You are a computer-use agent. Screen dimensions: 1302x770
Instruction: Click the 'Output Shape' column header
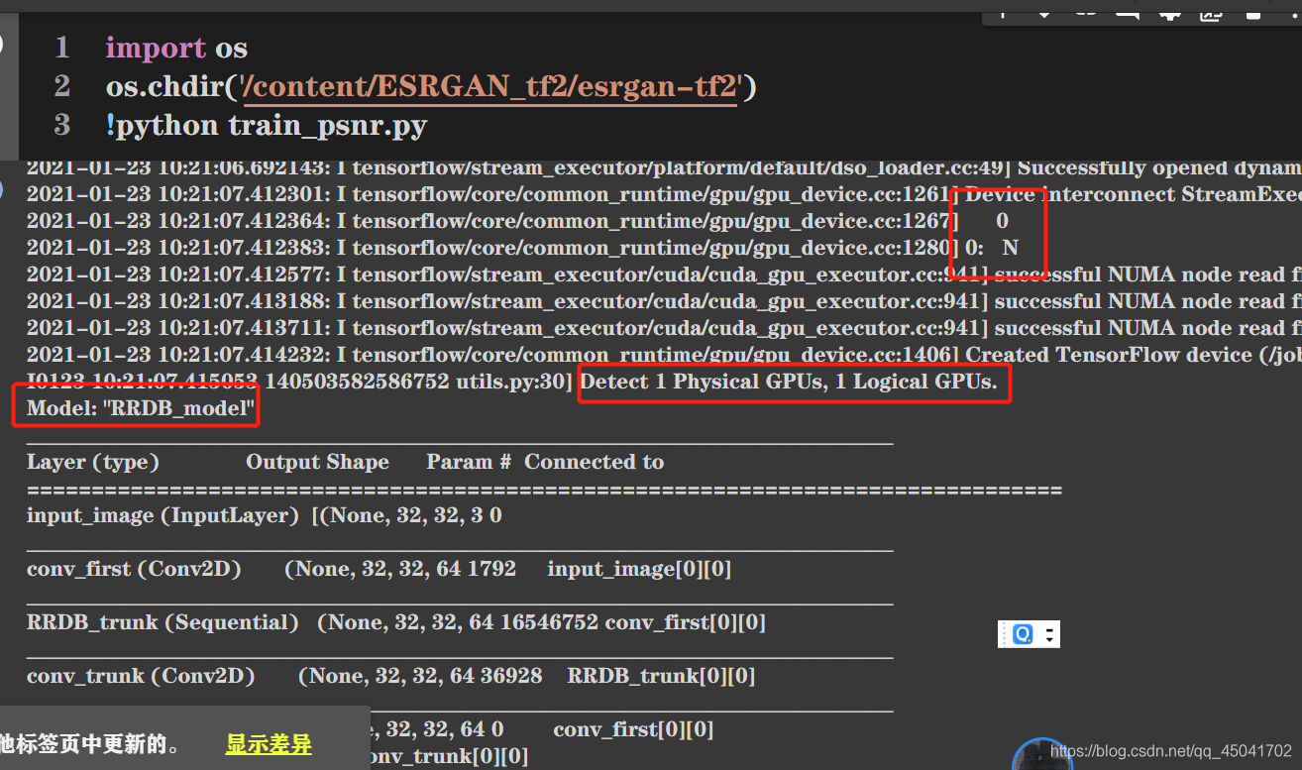[x=317, y=462]
